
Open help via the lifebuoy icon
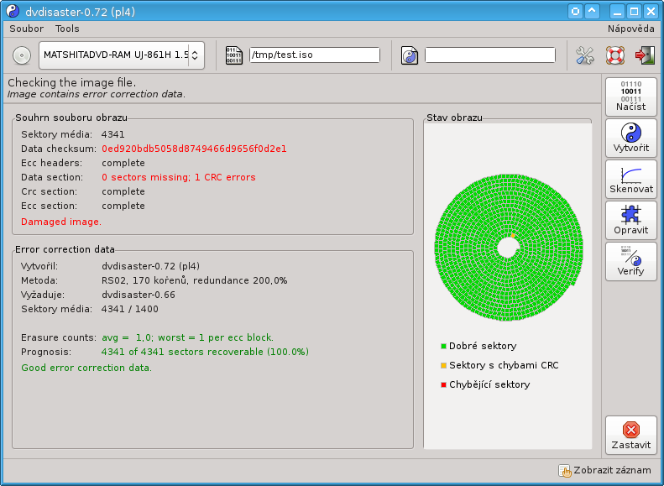click(614, 55)
